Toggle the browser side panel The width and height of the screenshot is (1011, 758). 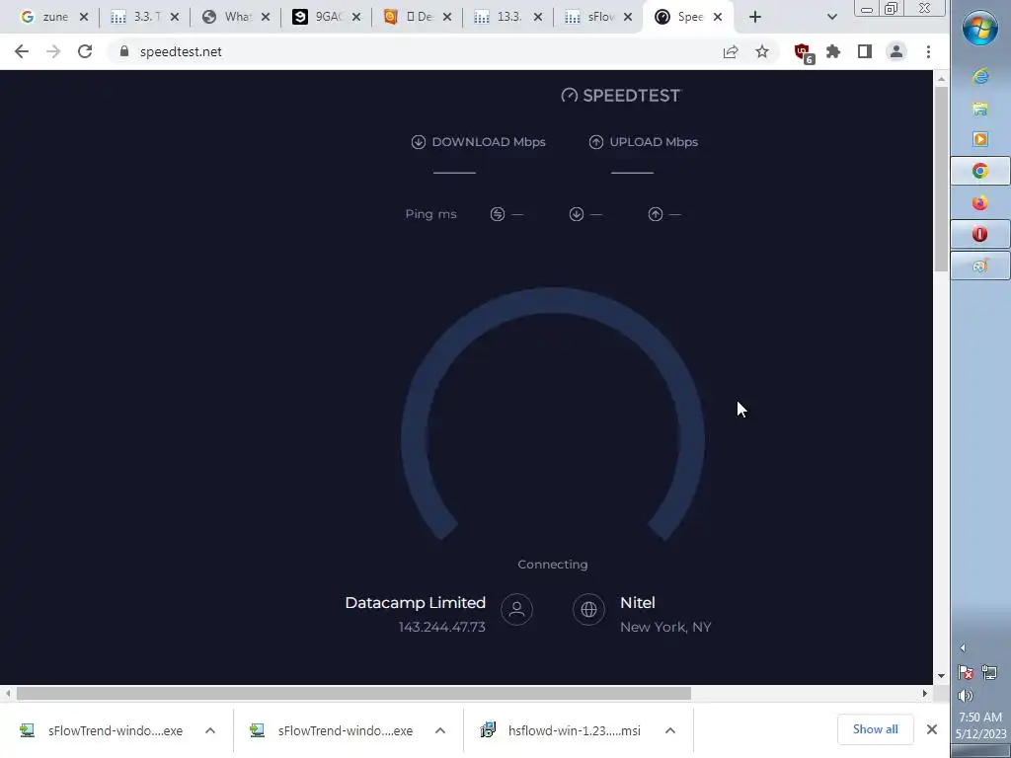[x=865, y=51]
